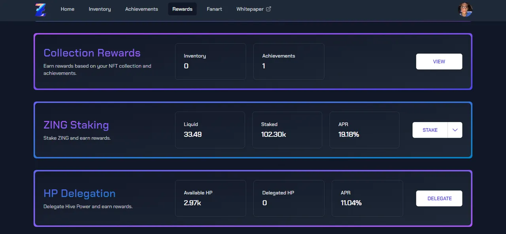Click the "Earn rewards based on your NFT" description
The height and width of the screenshot is (234, 506).
tap(97, 69)
